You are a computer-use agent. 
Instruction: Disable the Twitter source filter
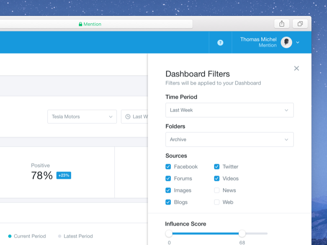click(216, 167)
